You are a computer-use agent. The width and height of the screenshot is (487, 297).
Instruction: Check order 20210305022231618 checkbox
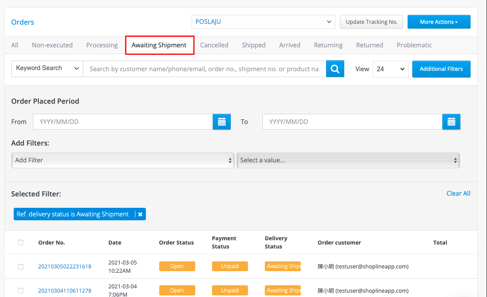click(21, 266)
